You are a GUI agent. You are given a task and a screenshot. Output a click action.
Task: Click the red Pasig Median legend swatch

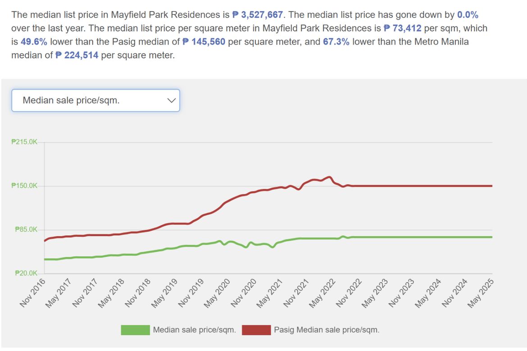[x=256, y=330]
